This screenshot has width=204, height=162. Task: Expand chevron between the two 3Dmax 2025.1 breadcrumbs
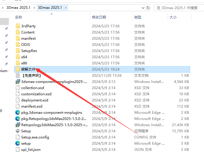click(x=34, y=8)
